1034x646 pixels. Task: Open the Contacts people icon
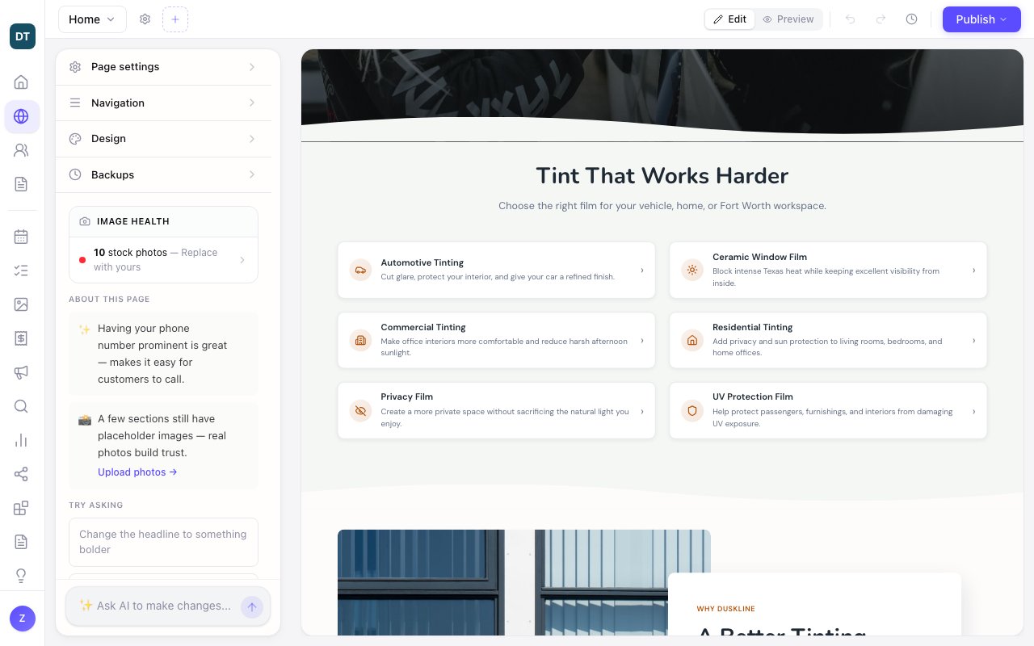(x=22, y=150)
